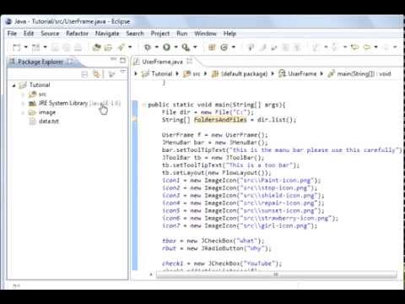Open the Run dropdown arrow
405x304 pixels.
[x=175, y=47]
